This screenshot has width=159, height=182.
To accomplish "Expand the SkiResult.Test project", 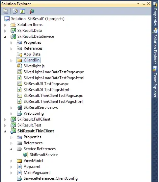I will [5, 125].
